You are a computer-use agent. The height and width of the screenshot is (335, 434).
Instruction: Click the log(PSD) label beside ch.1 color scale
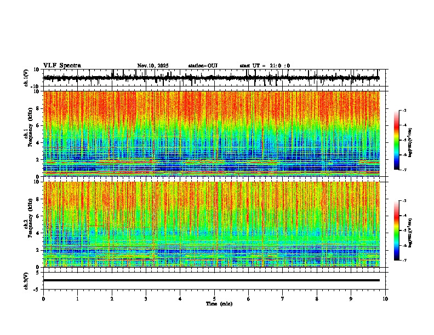410,143
